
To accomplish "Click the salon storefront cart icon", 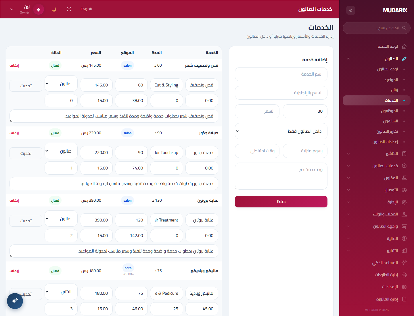I will [404, 226].
